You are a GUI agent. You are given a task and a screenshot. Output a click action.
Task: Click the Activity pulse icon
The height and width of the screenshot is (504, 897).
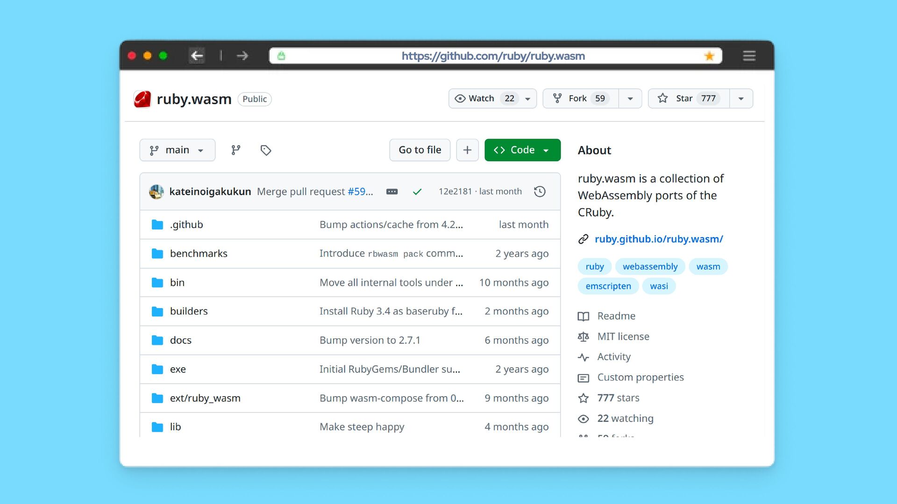tap(583, 357)
